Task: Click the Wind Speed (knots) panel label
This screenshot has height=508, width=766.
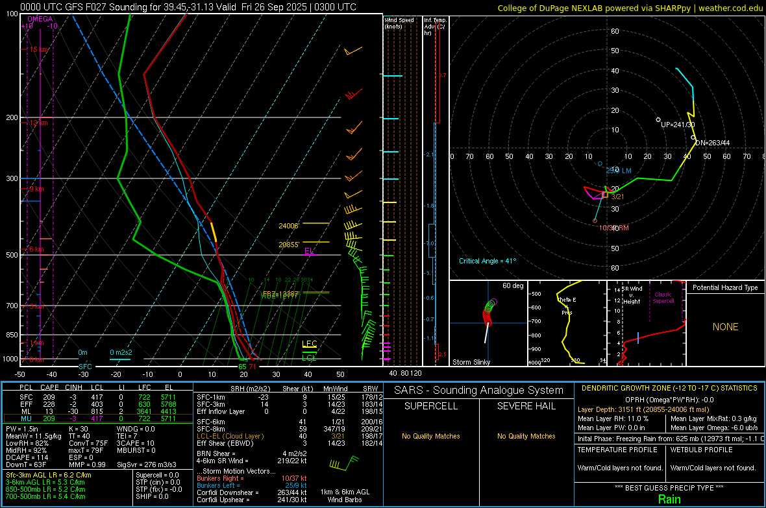Action: (x=399, y=23)
